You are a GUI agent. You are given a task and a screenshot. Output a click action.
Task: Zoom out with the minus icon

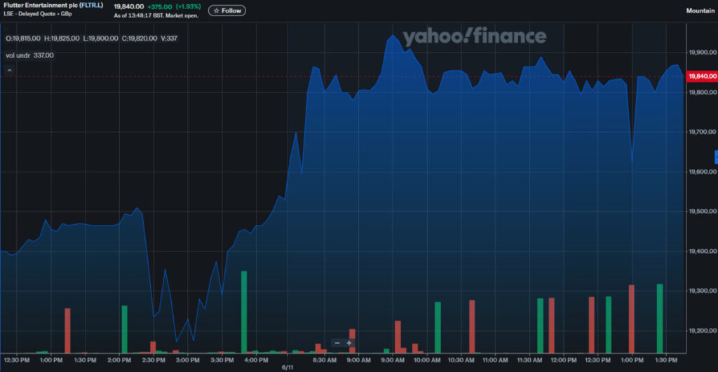point(337,343)
